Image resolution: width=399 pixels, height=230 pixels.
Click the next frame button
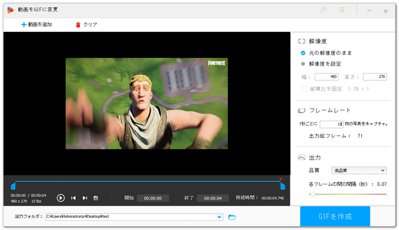pos(85,198)
